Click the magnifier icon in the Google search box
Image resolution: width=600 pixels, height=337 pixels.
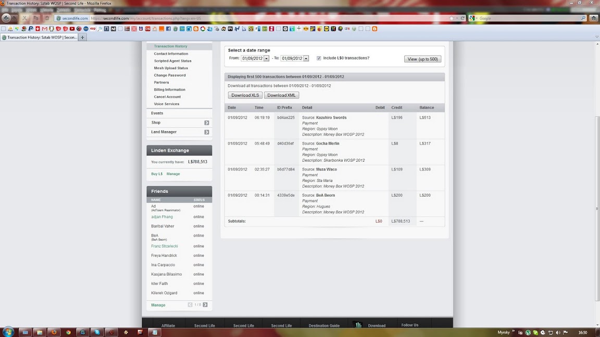583,18
